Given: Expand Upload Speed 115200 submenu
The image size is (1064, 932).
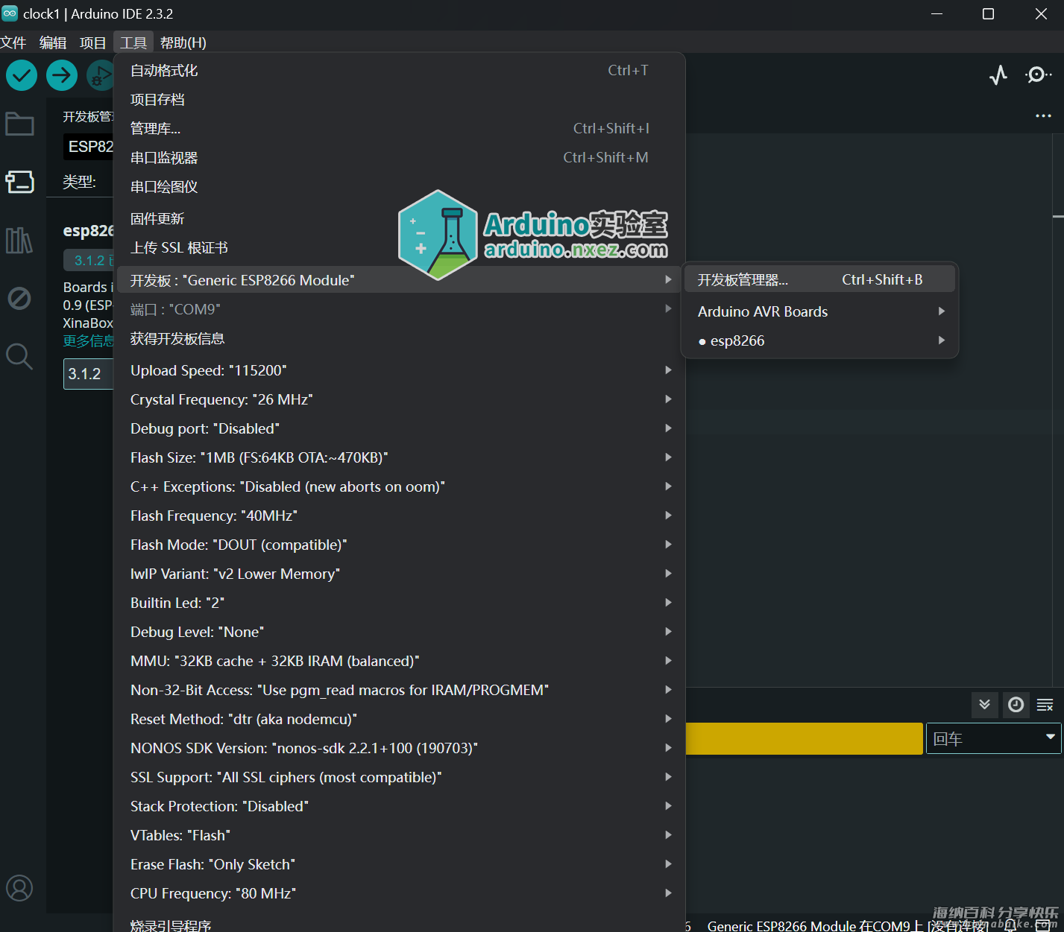Looking at the screenshot, I should click(x=399, y=370).
